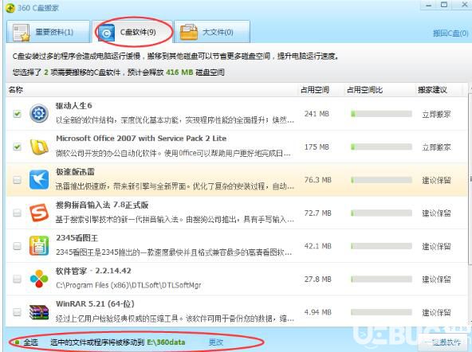Click the vertical list scrollbar
This screenshot has width=472, height=352.
(x=470, y=180)
